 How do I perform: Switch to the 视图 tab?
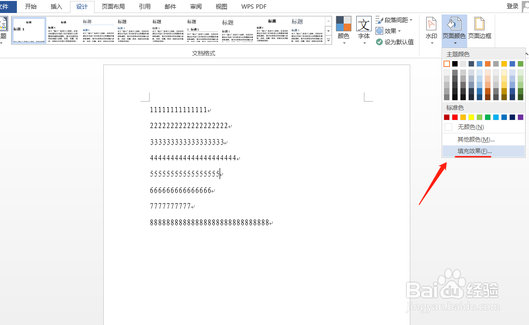(x=222, y=6)
